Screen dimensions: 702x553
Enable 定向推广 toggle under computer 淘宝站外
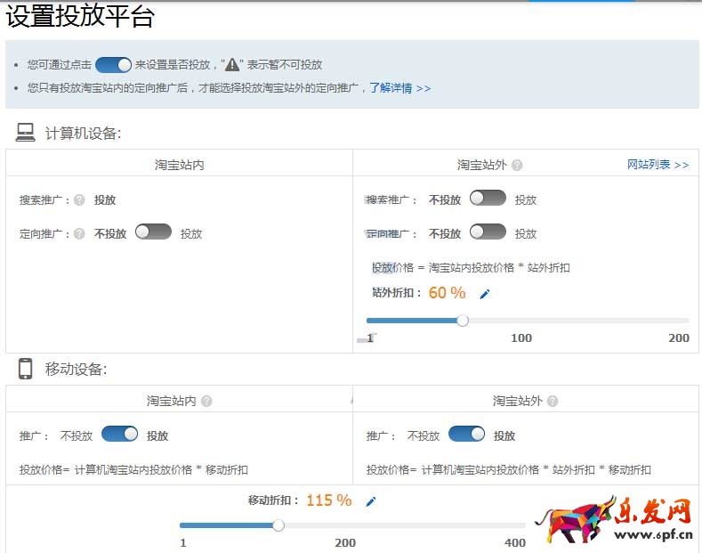pos(488,232)
